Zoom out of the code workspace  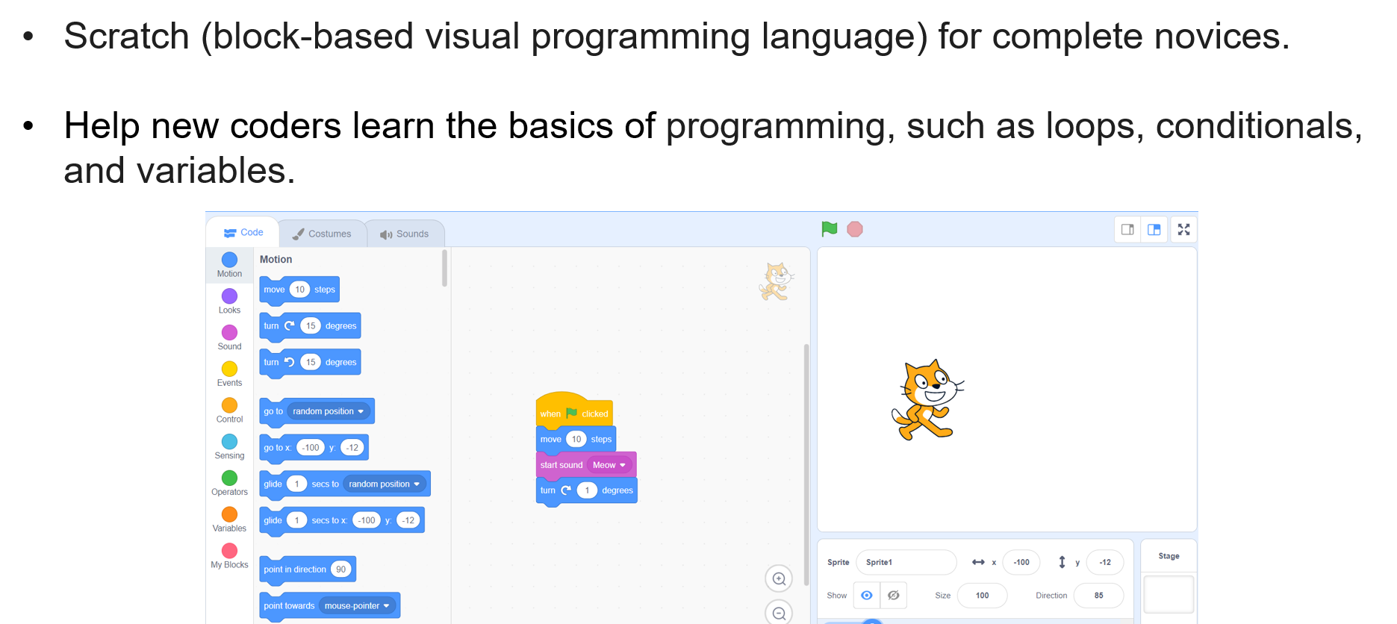tap(779, 613)
